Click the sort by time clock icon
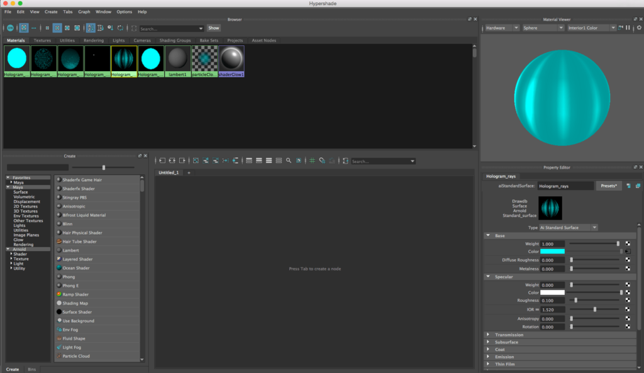 [110, 28]
